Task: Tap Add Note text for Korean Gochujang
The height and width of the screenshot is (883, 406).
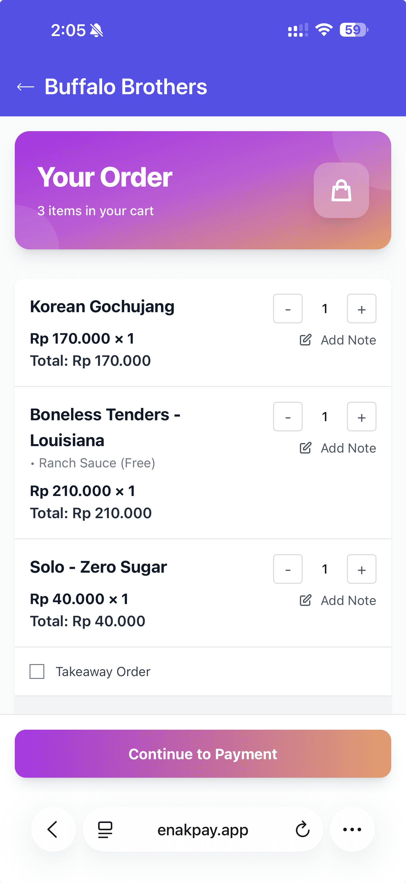Action: click(348, 340)
